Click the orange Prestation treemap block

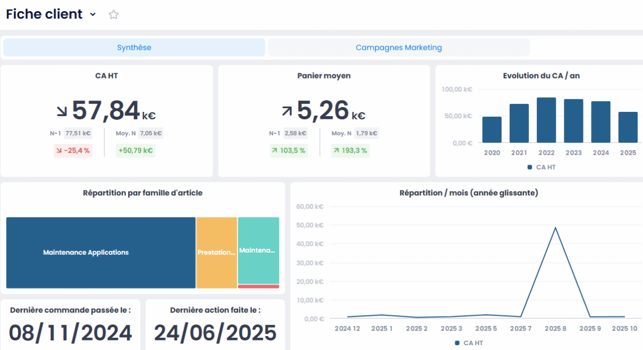(216, 253)
